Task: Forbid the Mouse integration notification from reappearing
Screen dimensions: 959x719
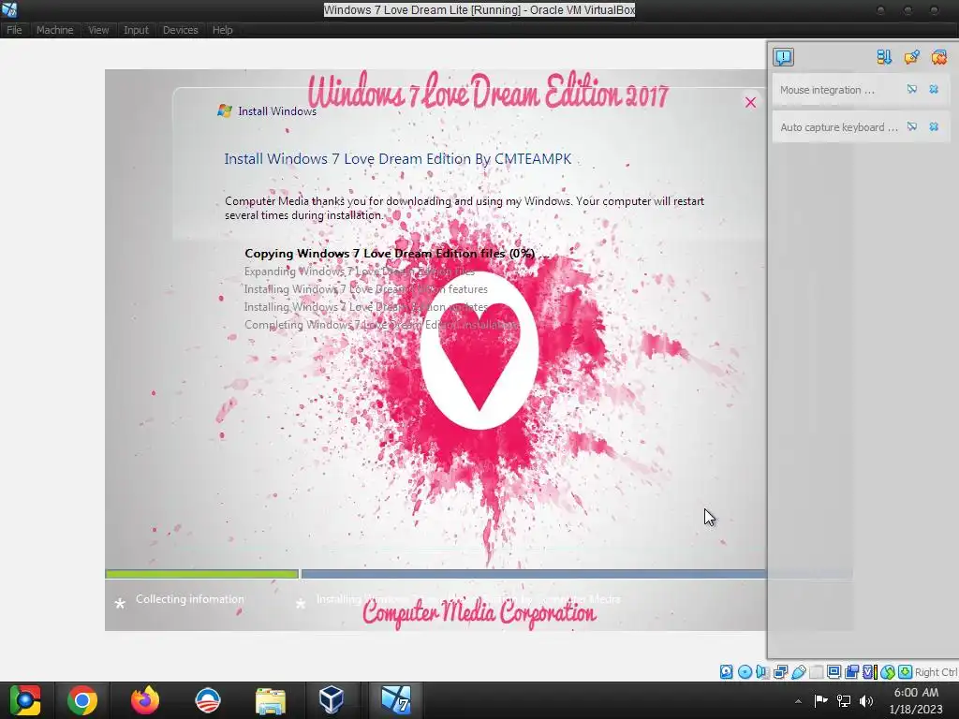Action: coord(912,89)
